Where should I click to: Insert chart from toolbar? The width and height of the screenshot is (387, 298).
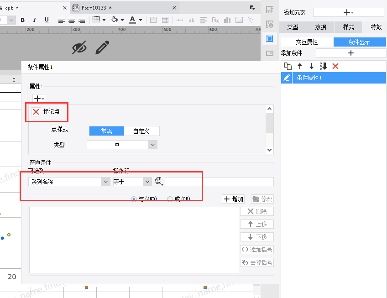click(227, 20)
